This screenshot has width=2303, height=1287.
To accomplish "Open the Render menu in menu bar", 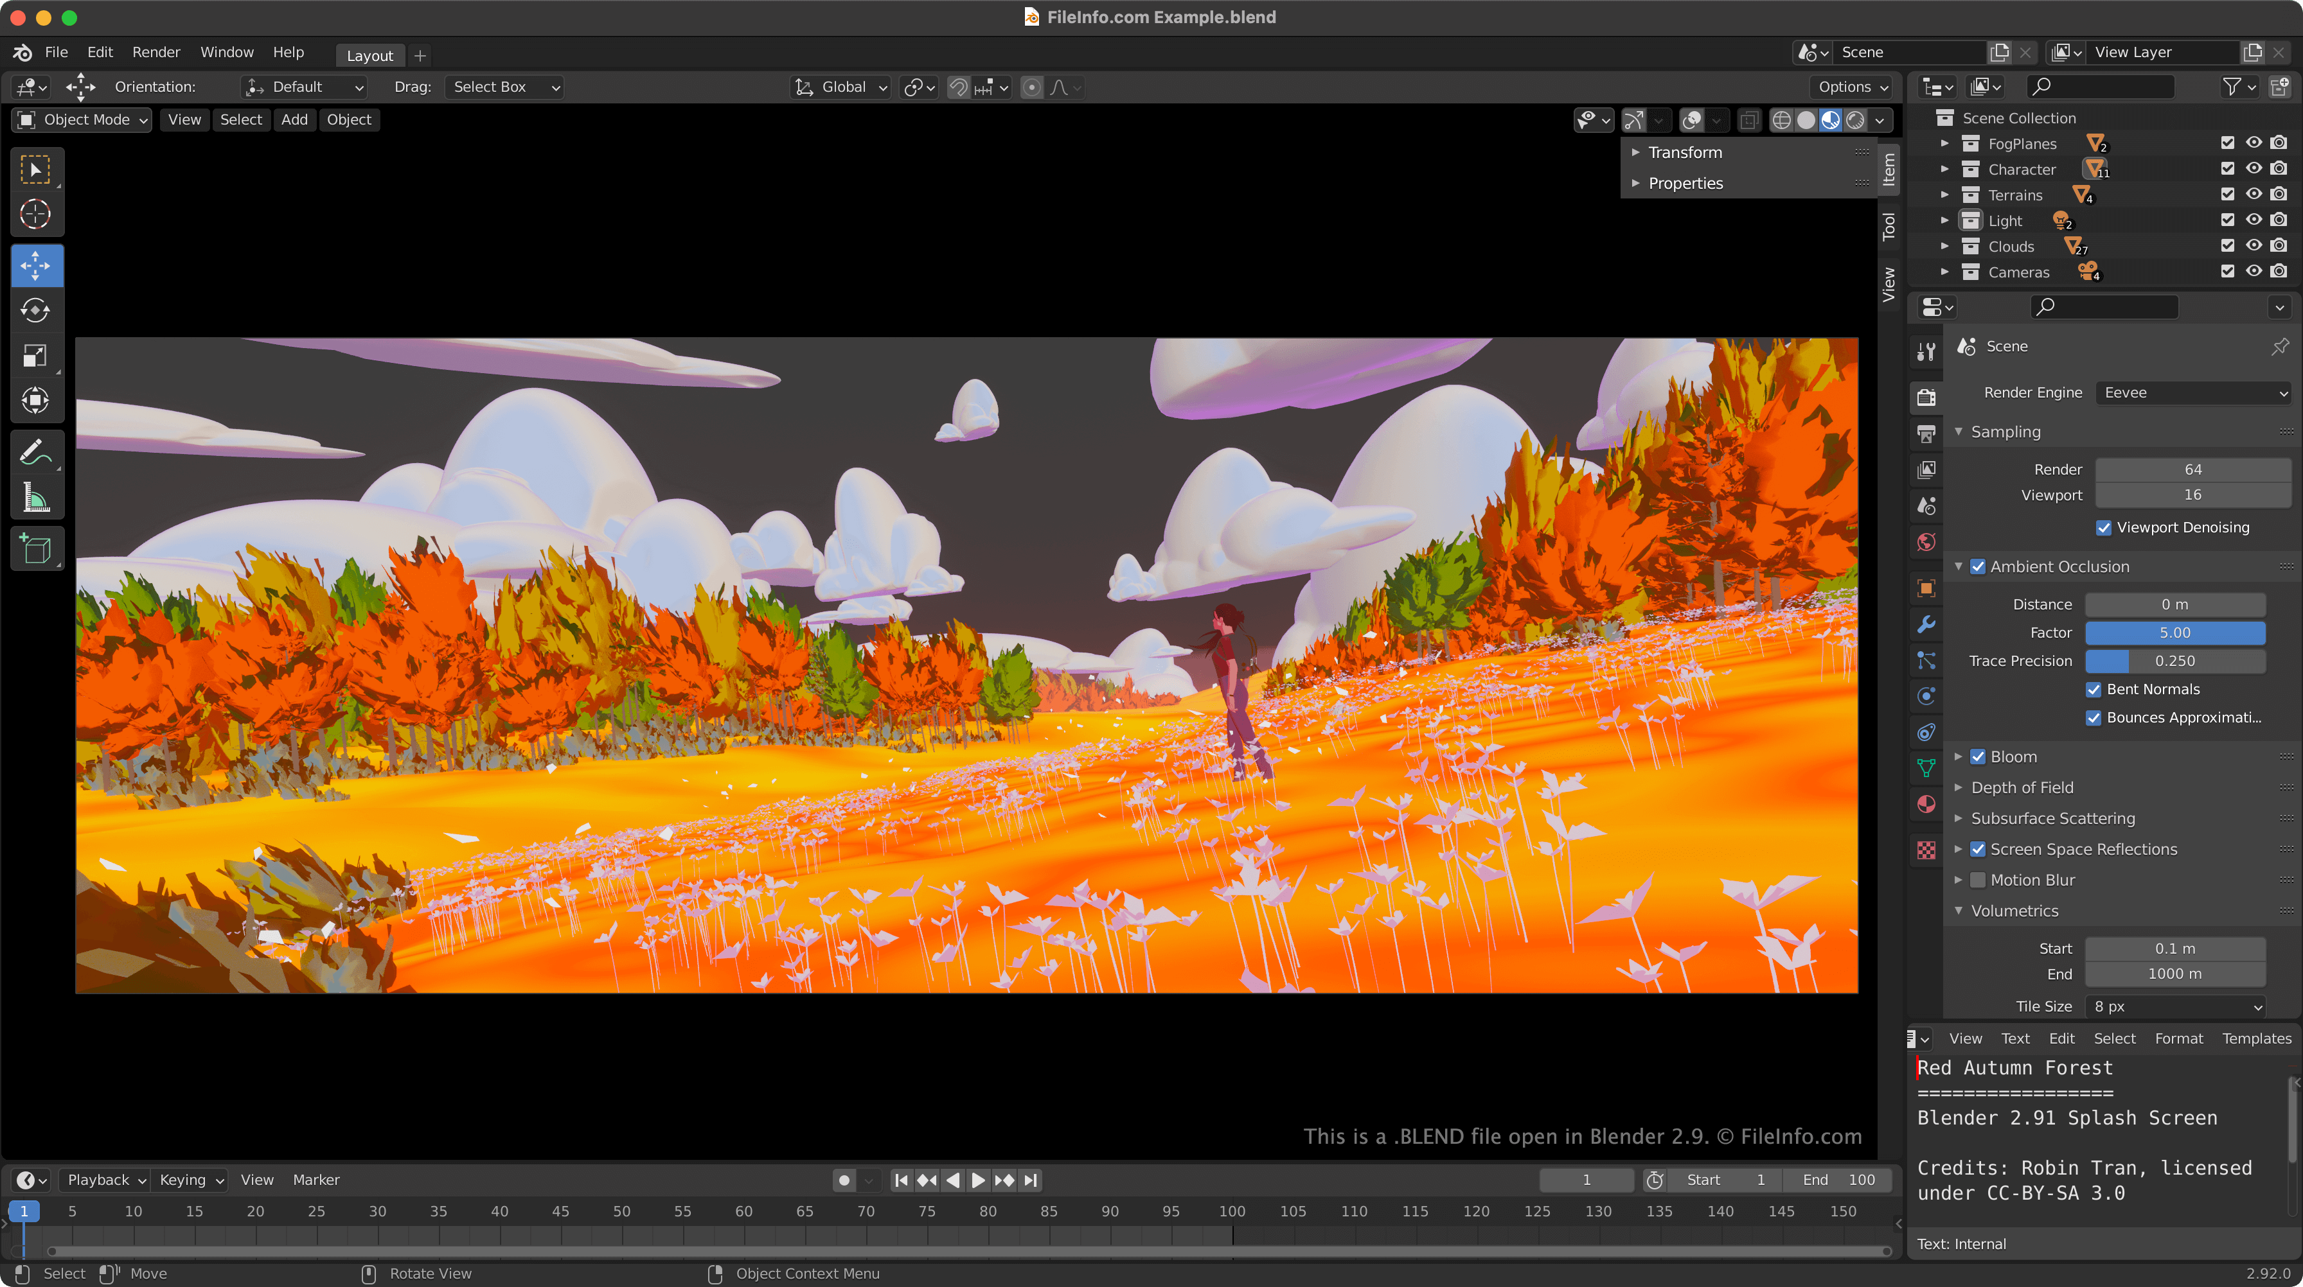I will 155,52.
